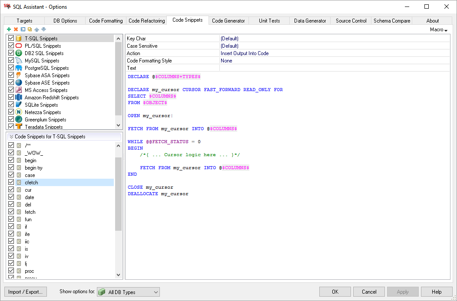Click the orange X delete icon

16,29
